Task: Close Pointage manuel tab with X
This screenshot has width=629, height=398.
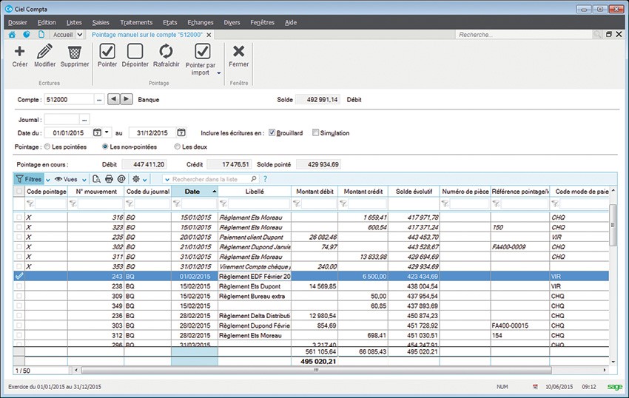Action: click(x=209, y=35)
